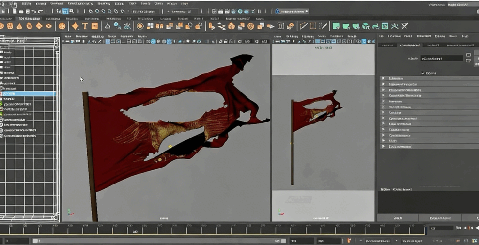Toggle the checkbox below the Attribute Editor name field
The height and width of the screenshot is (245, 479).
coord(423,73)
